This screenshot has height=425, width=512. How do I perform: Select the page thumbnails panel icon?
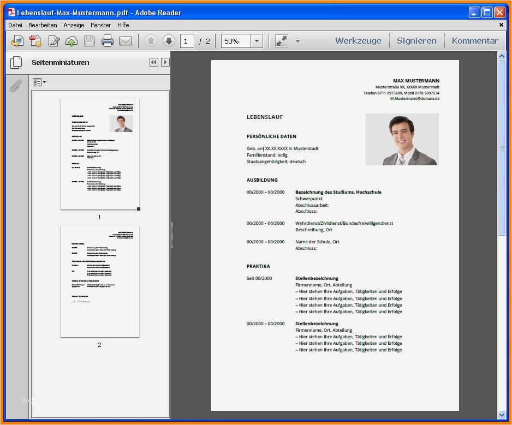tap(16, 62)
